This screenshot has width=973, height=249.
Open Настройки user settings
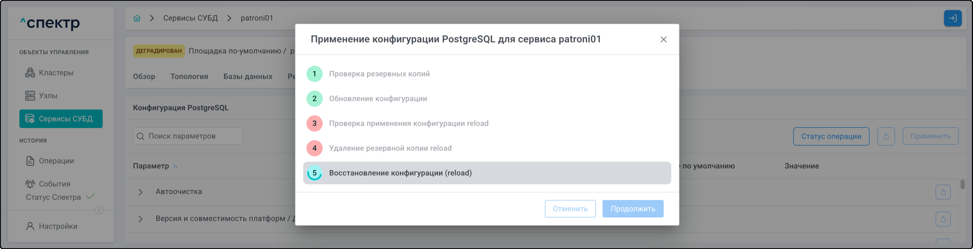point(58,226)
